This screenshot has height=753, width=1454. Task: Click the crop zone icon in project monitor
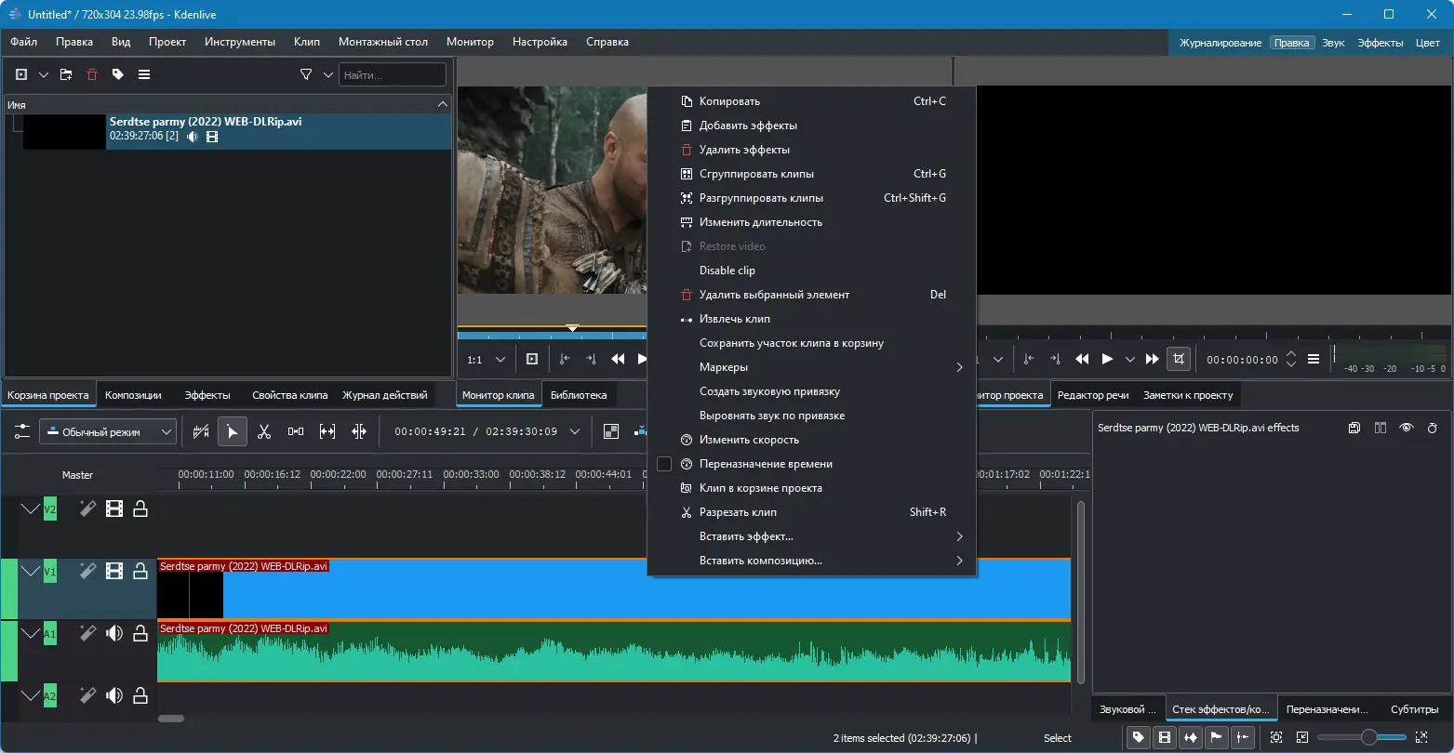(1180, 359)
